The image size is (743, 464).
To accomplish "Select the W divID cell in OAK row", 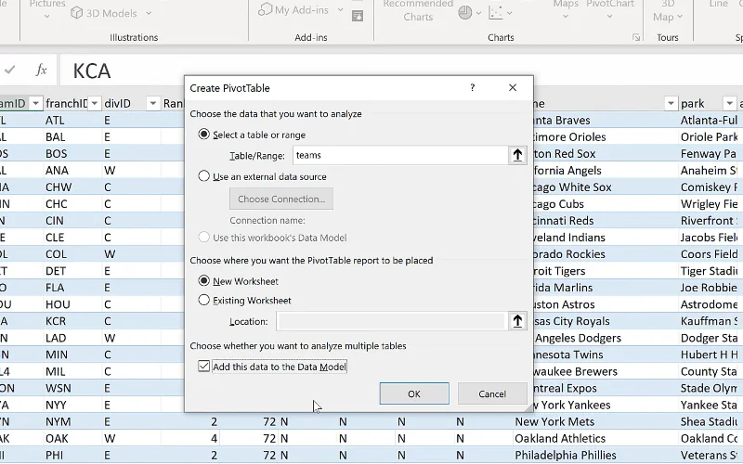I will pos(131,438).
